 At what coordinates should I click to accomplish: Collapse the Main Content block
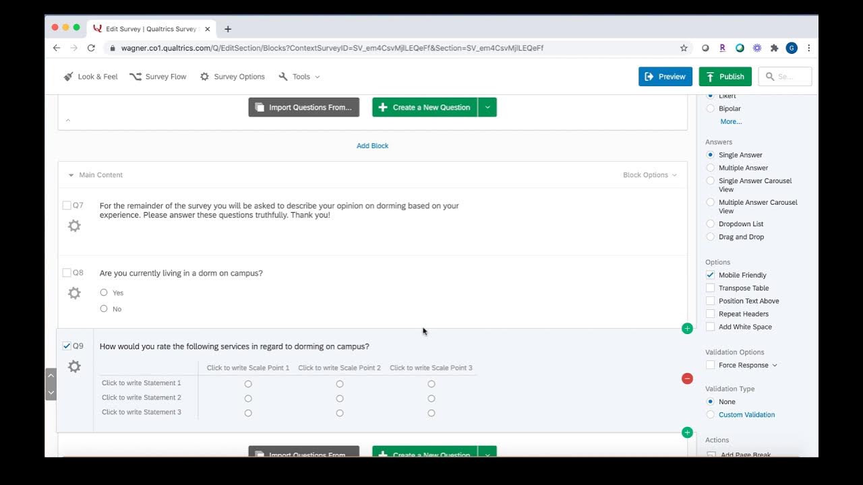(71, 175)
